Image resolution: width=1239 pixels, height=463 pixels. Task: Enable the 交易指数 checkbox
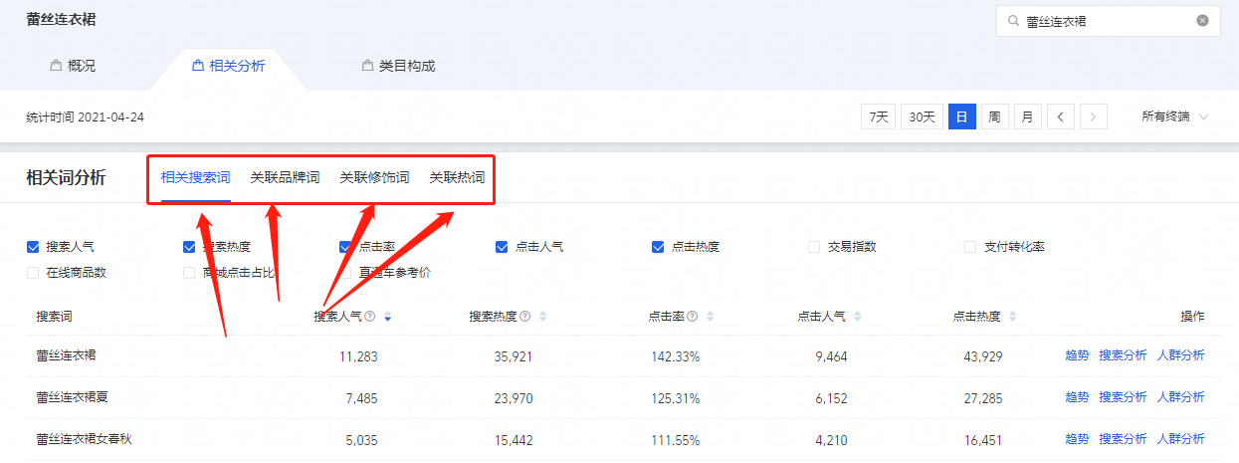(814, 247)
